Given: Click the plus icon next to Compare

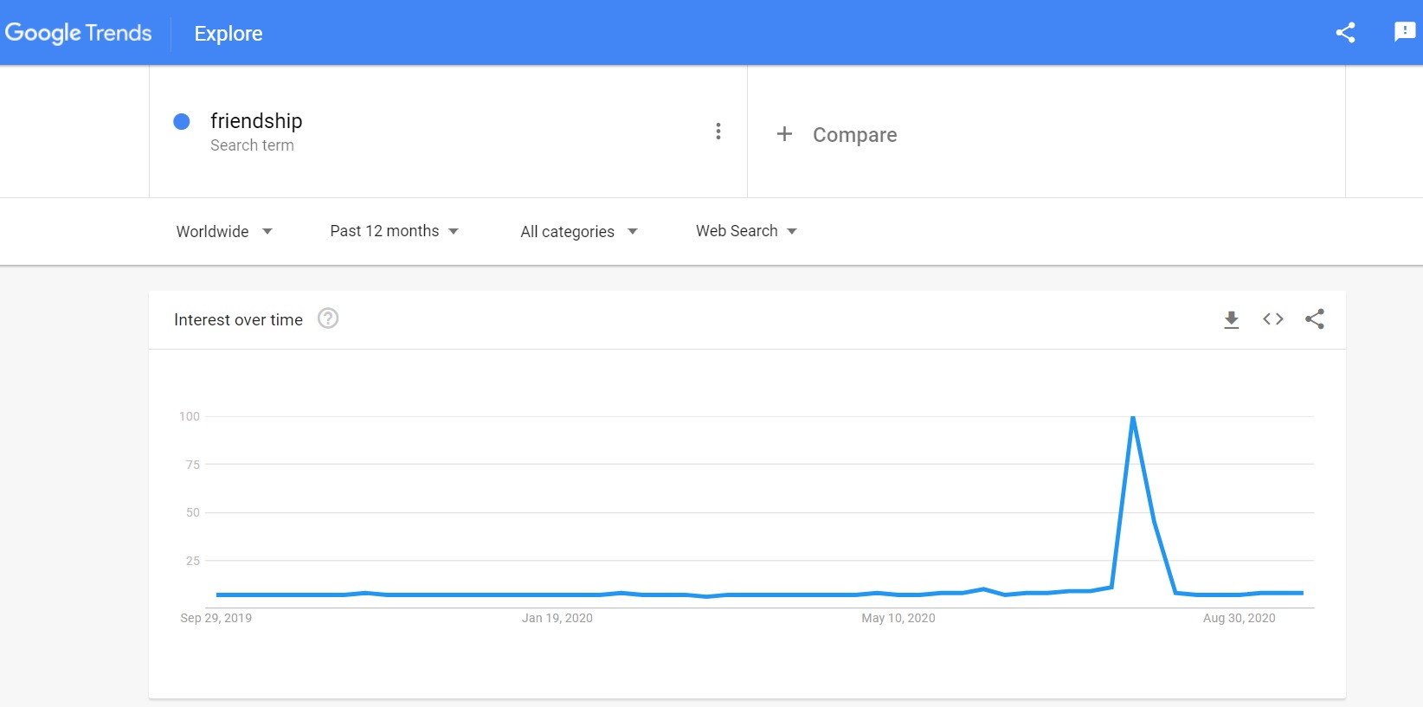Looking at the screenshot, I should pyautogui.click(x=784, y=133).
